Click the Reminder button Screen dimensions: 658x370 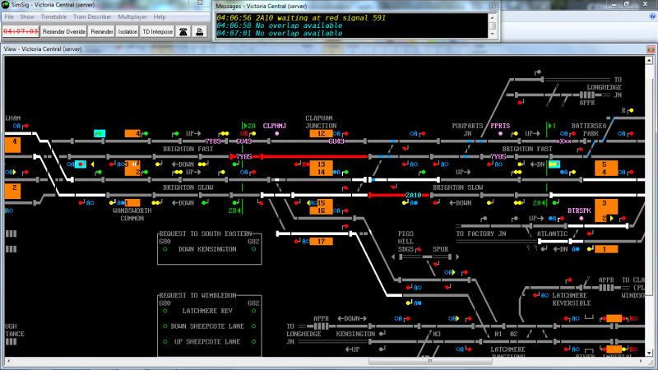tap(101, 31)
